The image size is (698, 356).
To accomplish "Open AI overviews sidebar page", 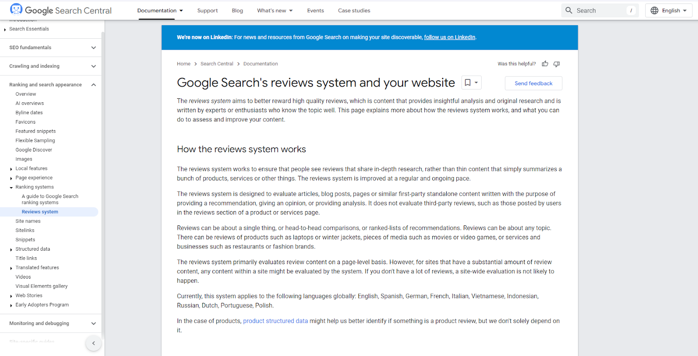I will click(x=30, y=103).
